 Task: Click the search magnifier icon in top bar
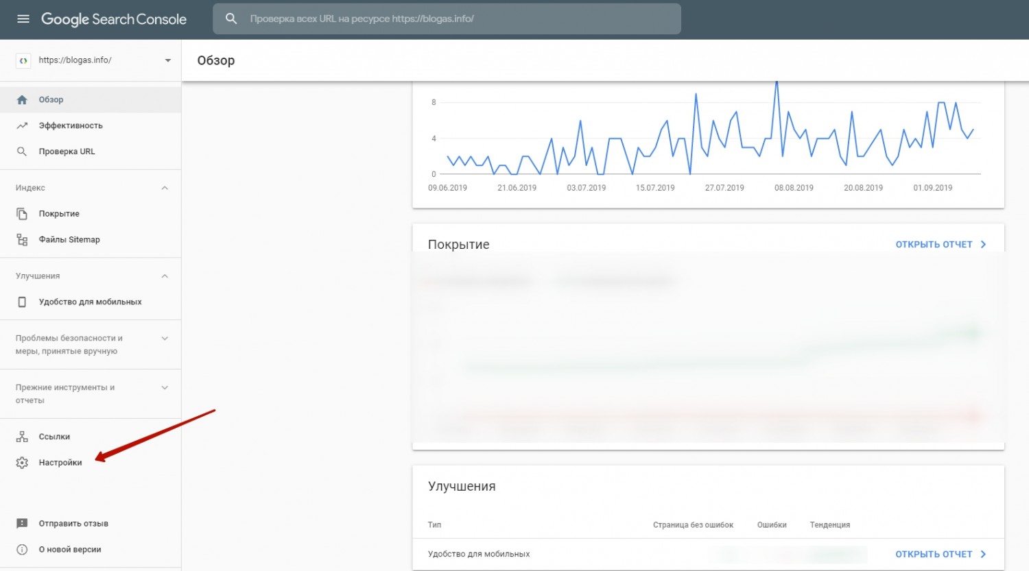tap(231, 19)
